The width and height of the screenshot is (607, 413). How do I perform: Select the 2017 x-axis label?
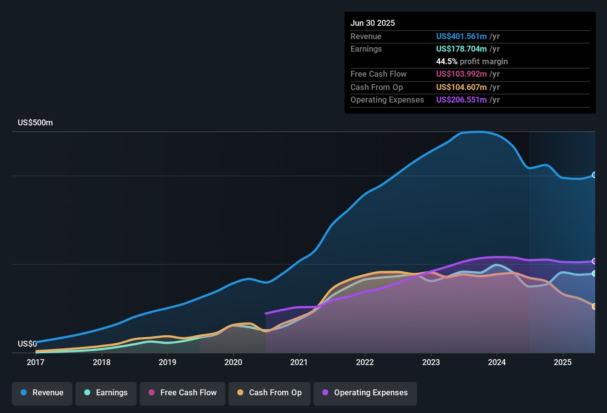35,362
